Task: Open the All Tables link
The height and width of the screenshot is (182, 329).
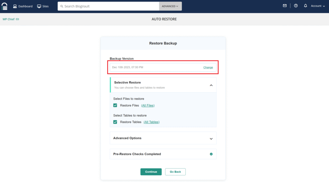Action: point(152,122)
